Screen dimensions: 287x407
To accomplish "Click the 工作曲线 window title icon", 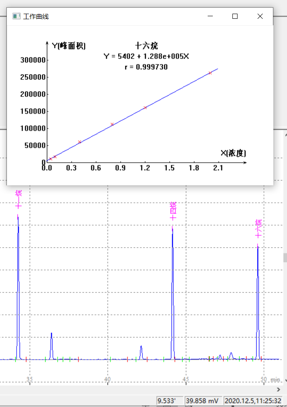I will [x=16, y=16].
